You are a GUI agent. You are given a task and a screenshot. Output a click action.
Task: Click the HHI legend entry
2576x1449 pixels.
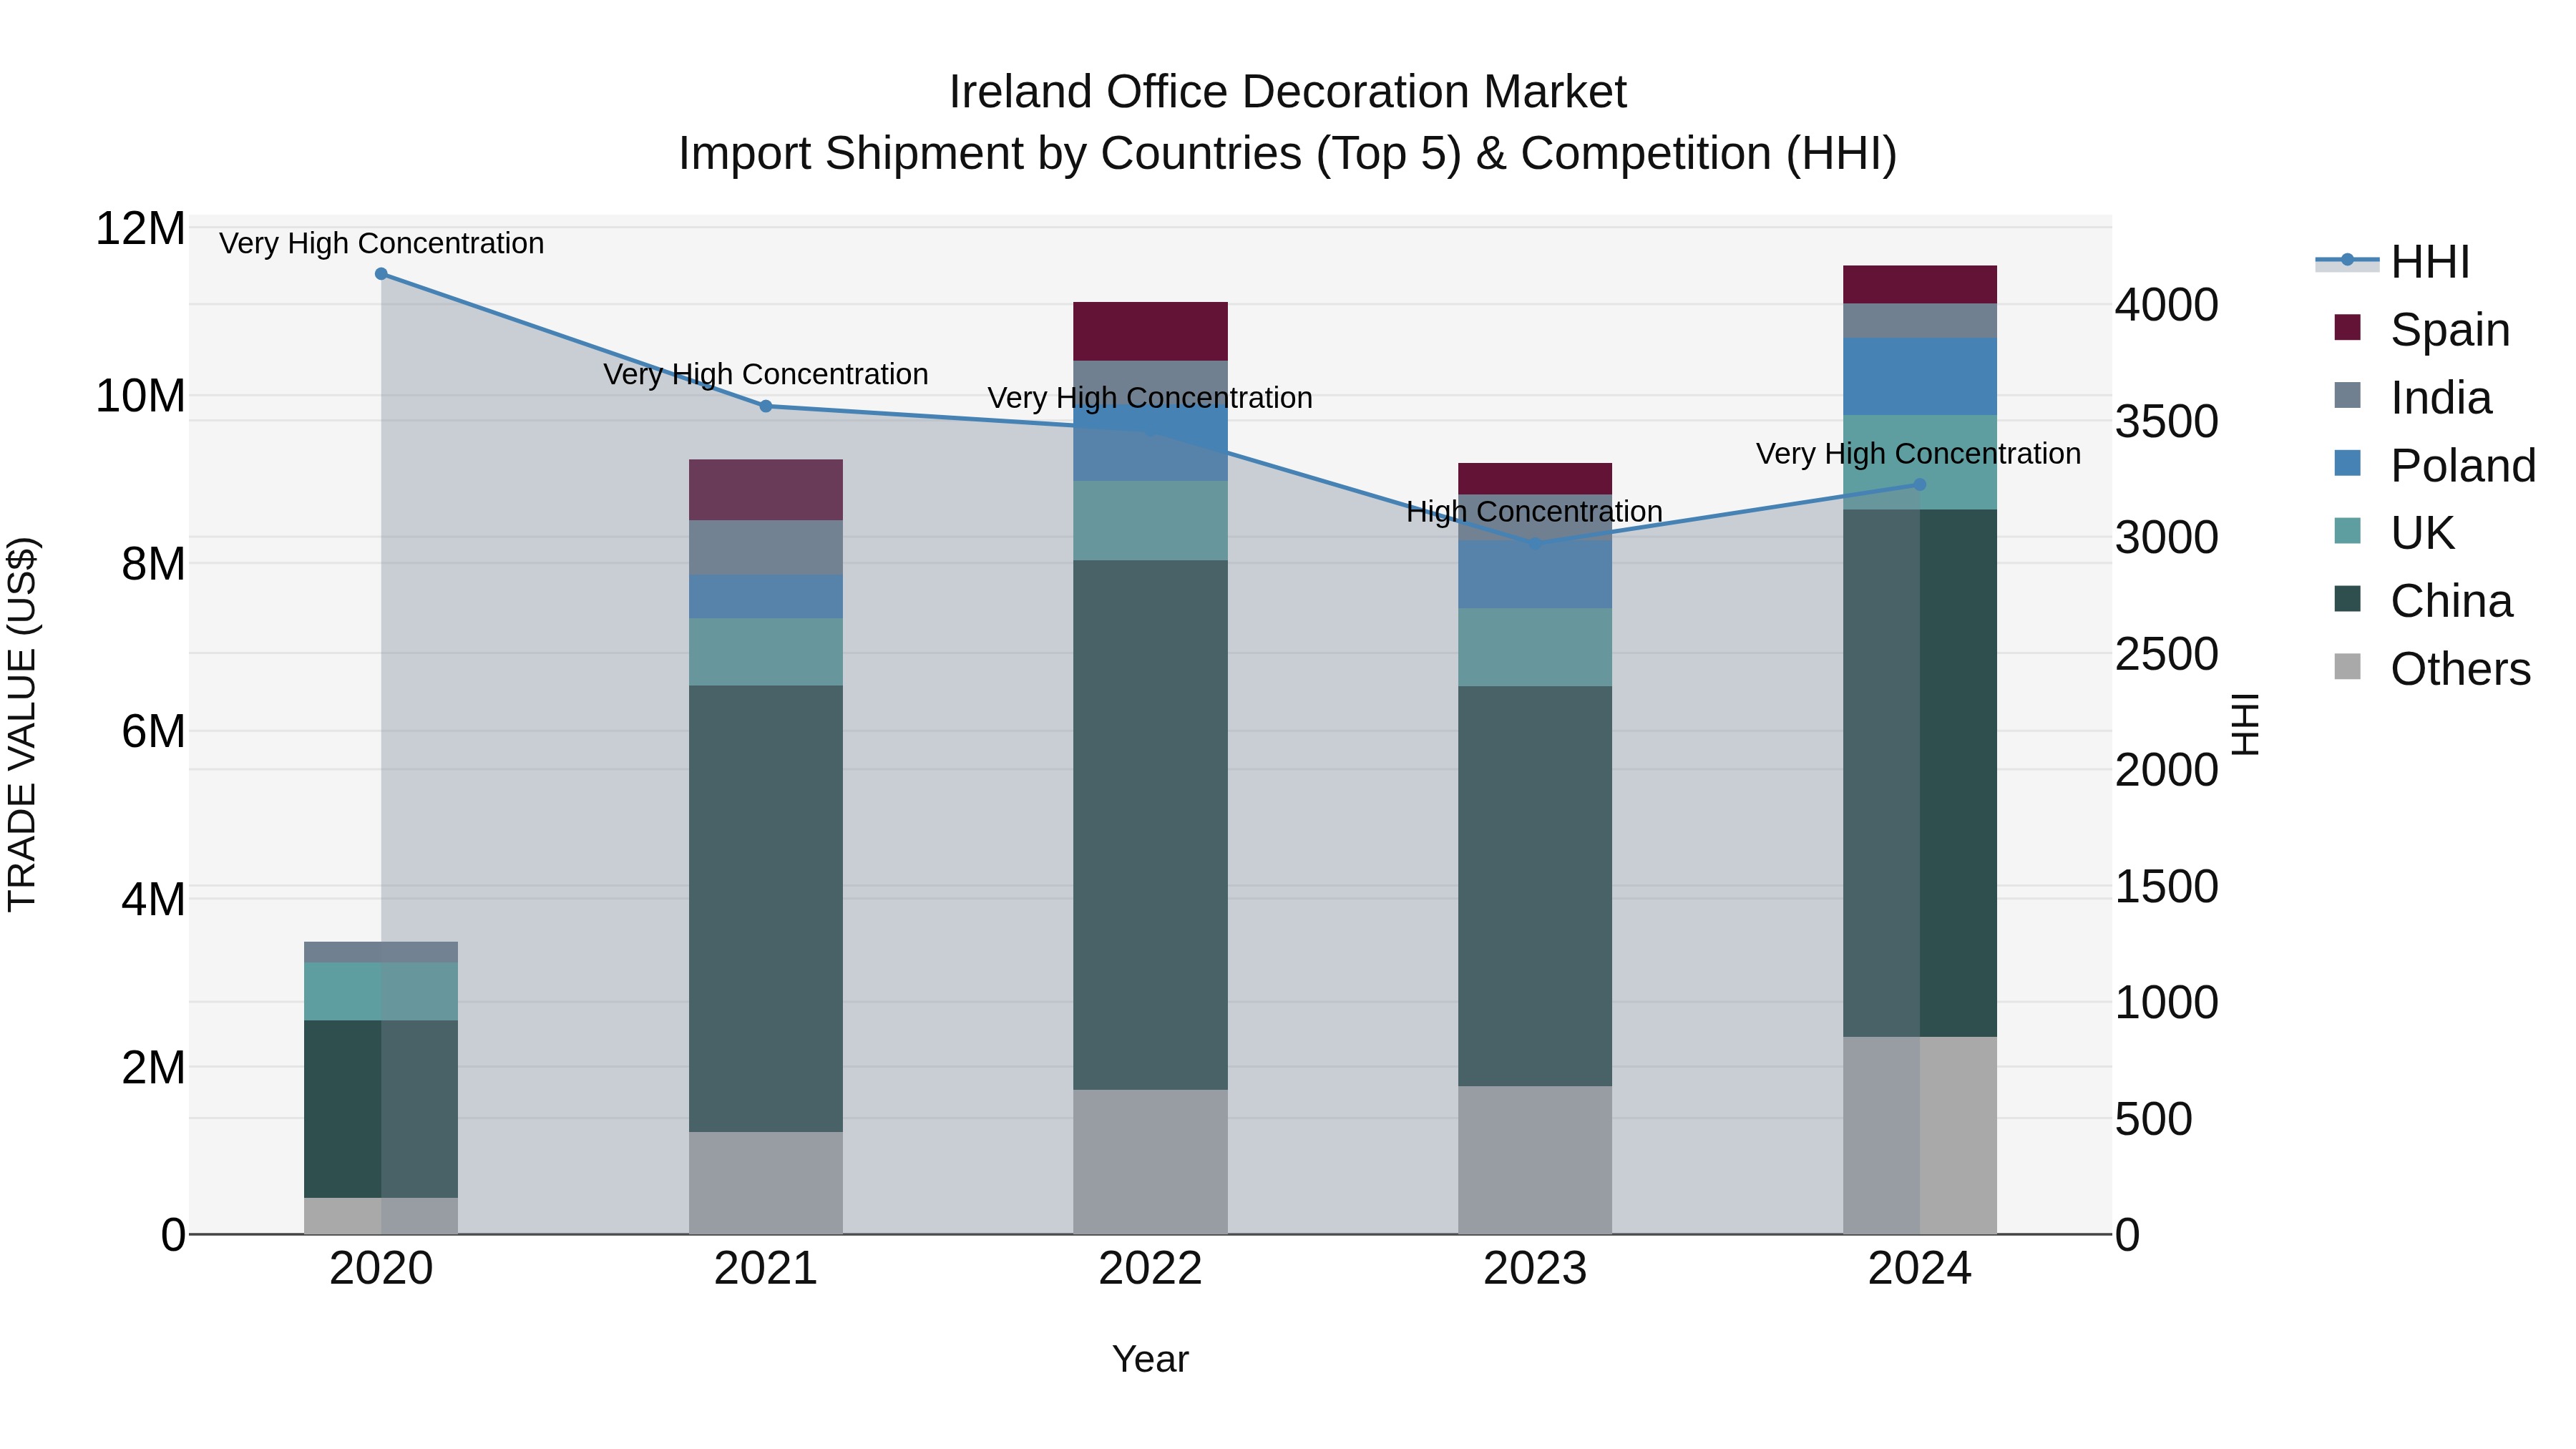point(2392,261)
